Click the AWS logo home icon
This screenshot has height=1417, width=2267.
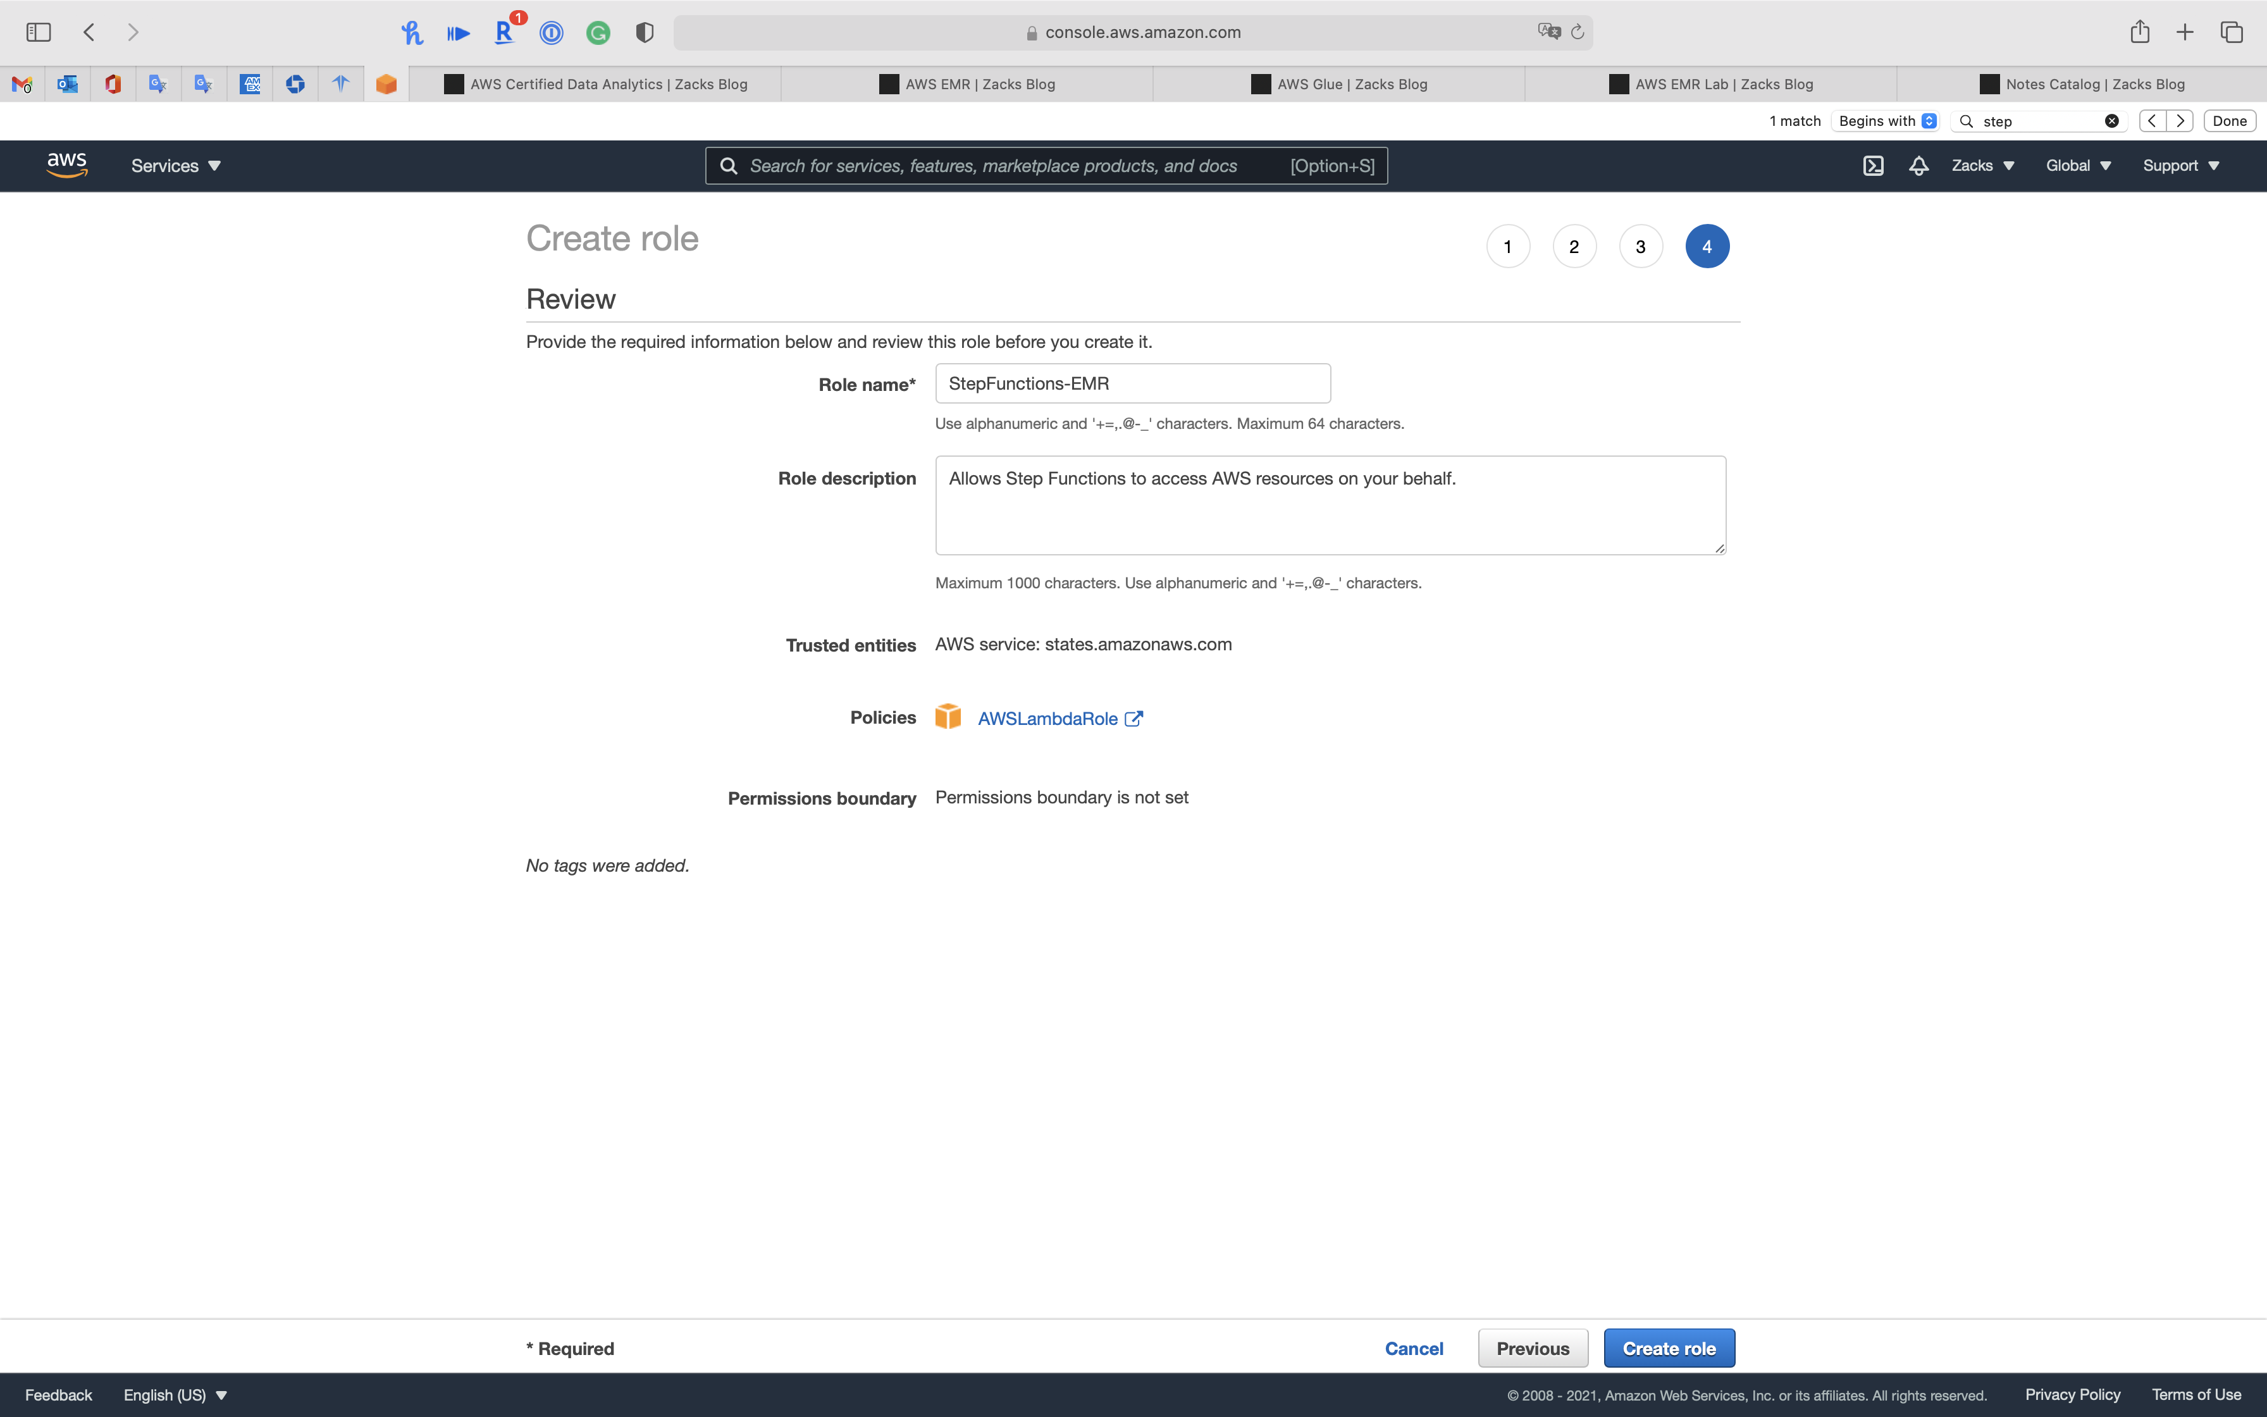66,165
